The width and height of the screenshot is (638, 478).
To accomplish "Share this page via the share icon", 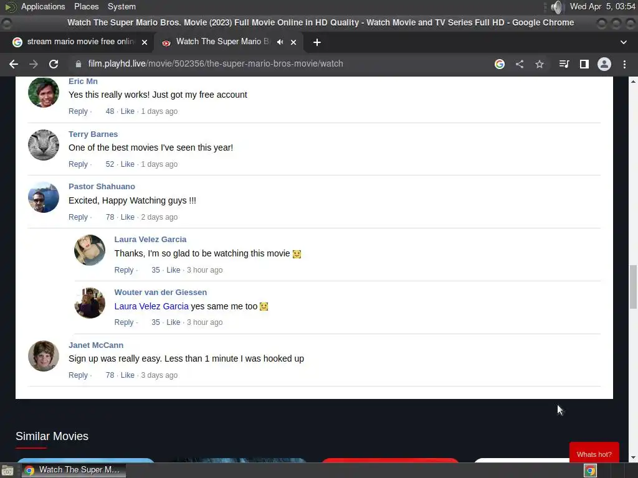I will tap(520, 64).
